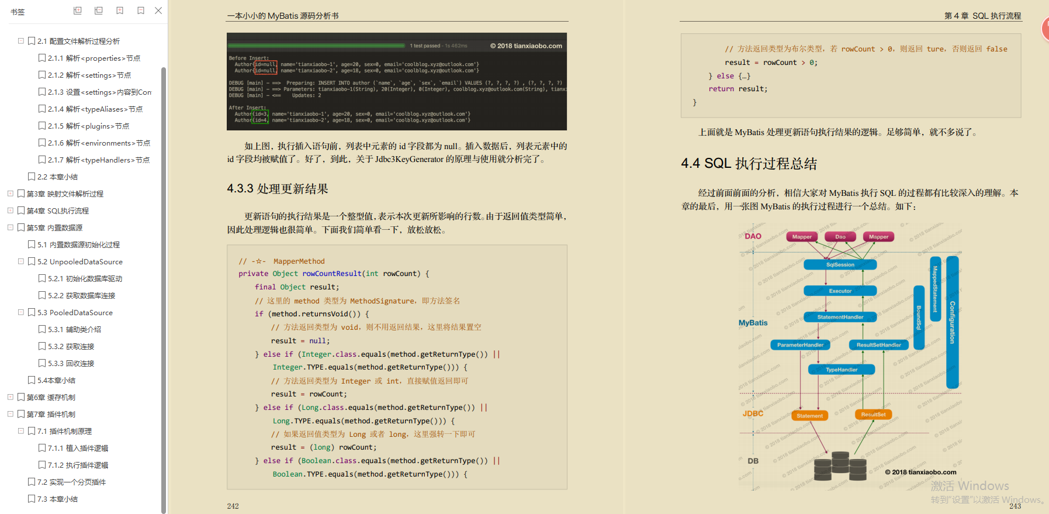1049x514 pixels.
Task: Click the expand-all bookmarks icon
Action: click(77, 11)
